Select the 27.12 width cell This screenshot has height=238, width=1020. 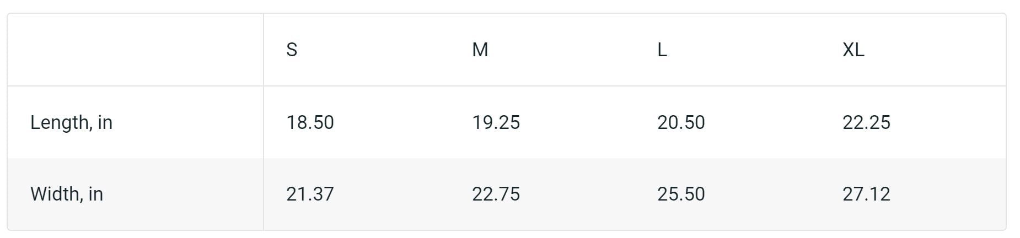(x=866, y=194)
